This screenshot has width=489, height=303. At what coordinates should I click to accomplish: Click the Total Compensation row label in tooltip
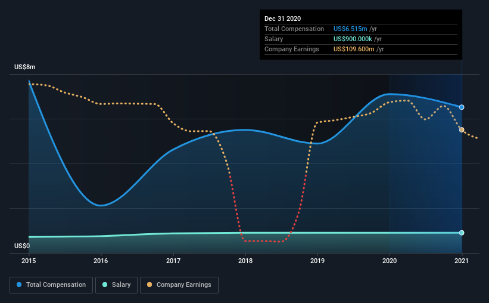tap(294, 29)
